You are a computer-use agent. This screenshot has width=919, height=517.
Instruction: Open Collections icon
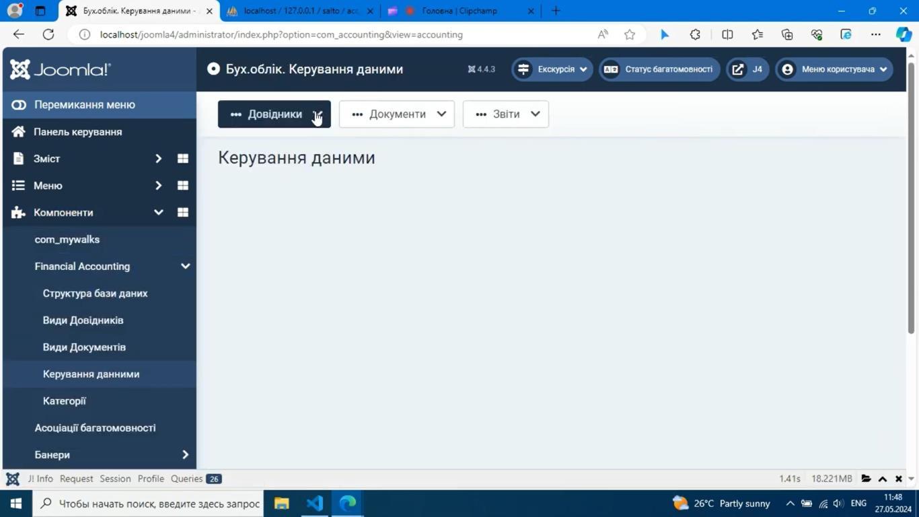pyautogui.click(x=787, y=34)
